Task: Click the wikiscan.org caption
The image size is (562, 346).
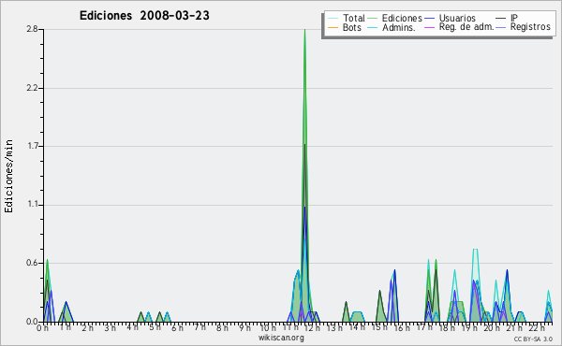Action: tap(281, 338)
